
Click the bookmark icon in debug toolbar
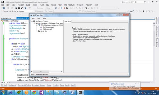pyautogui.click(x=144, y=11)
